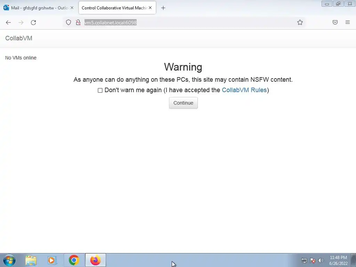
Task: Reload the current page
Action: (x=33, y=23)
